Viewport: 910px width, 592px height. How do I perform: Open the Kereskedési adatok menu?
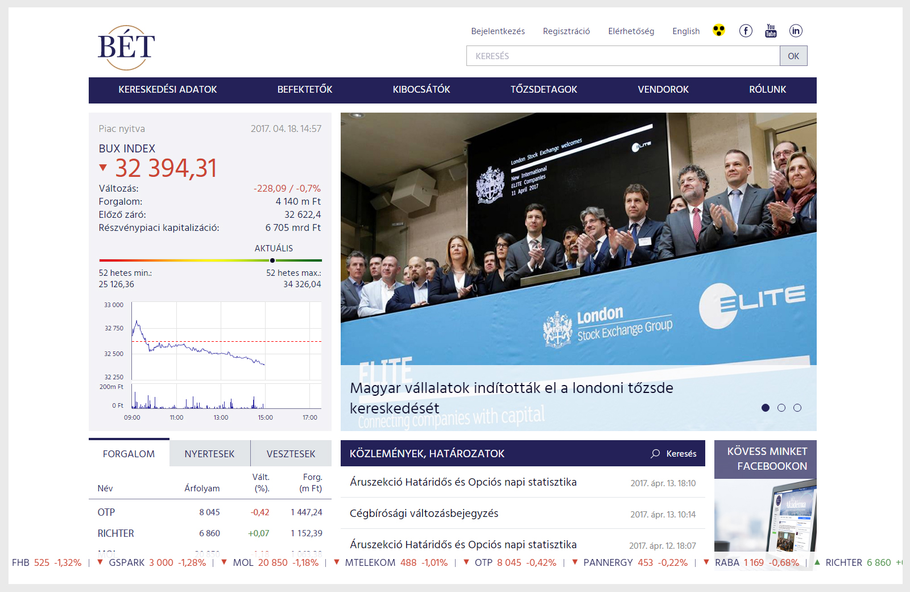[x=168, y=90]
